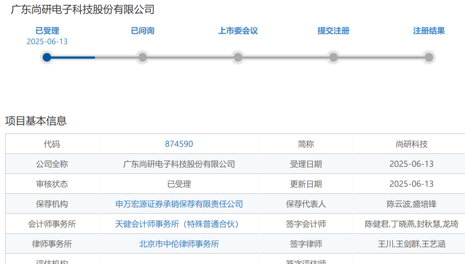
Task: Click the 已受理 status value cell
Action: 179,184
